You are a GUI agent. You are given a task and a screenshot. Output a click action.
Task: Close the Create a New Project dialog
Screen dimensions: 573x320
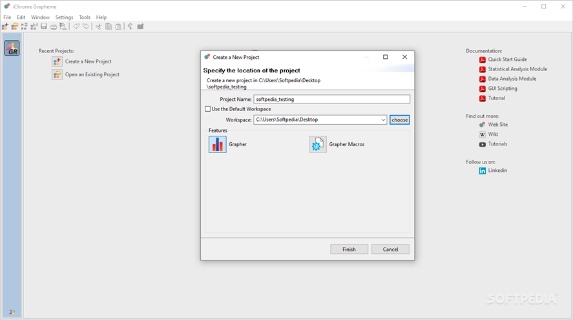click(x=404, y=57)
